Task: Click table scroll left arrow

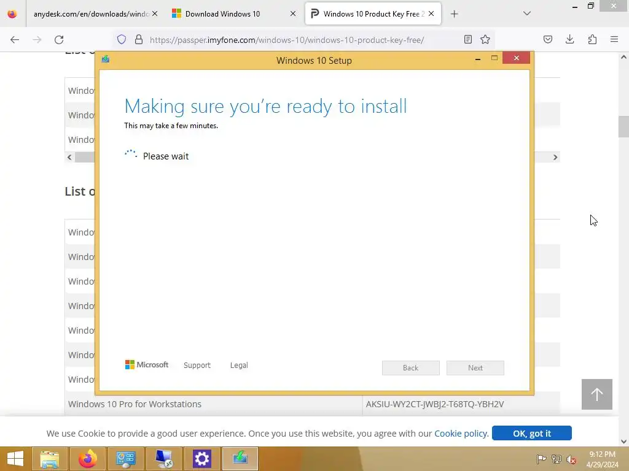Action: coord(70,158)
